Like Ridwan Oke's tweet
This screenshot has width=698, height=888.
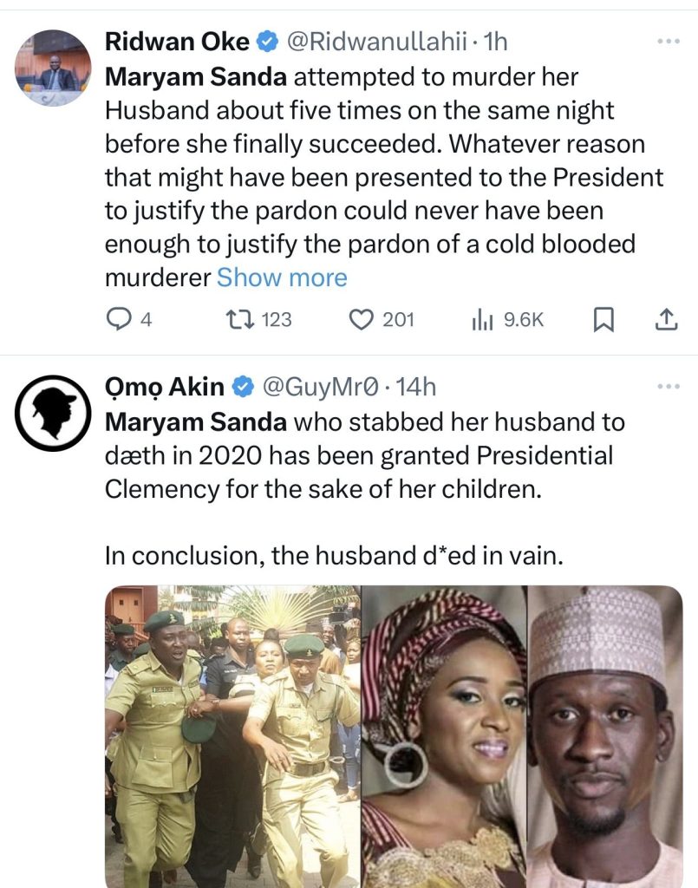pyautogui.click(x=360, y=320)
